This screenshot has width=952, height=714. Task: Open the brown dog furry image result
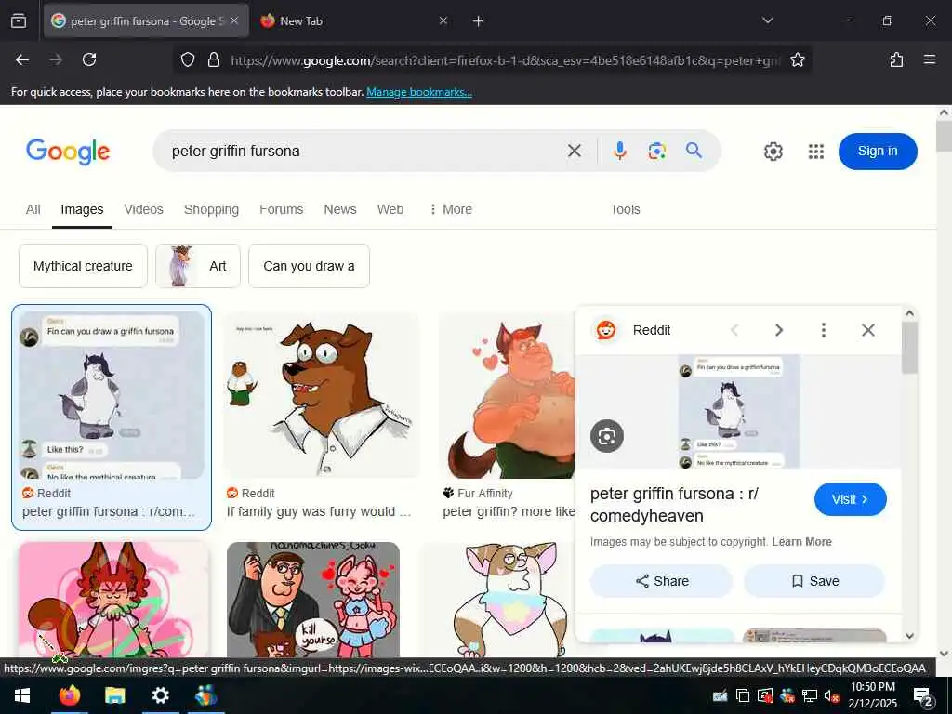tap(323, 394)
